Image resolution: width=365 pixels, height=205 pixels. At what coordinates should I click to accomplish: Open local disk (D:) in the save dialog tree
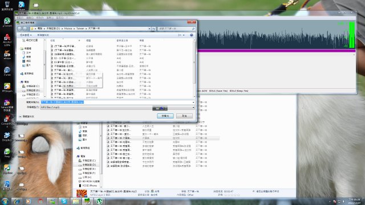click(x=31, y=90)
